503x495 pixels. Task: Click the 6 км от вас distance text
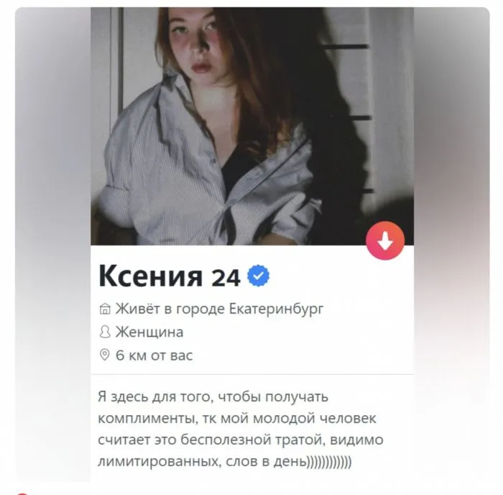coord(154,355)
